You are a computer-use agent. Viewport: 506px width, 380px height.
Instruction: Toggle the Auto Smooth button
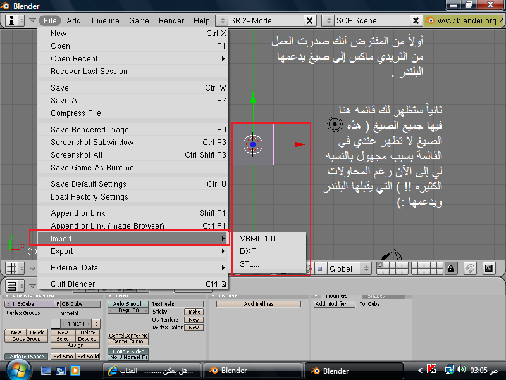(x=128, y=304)
